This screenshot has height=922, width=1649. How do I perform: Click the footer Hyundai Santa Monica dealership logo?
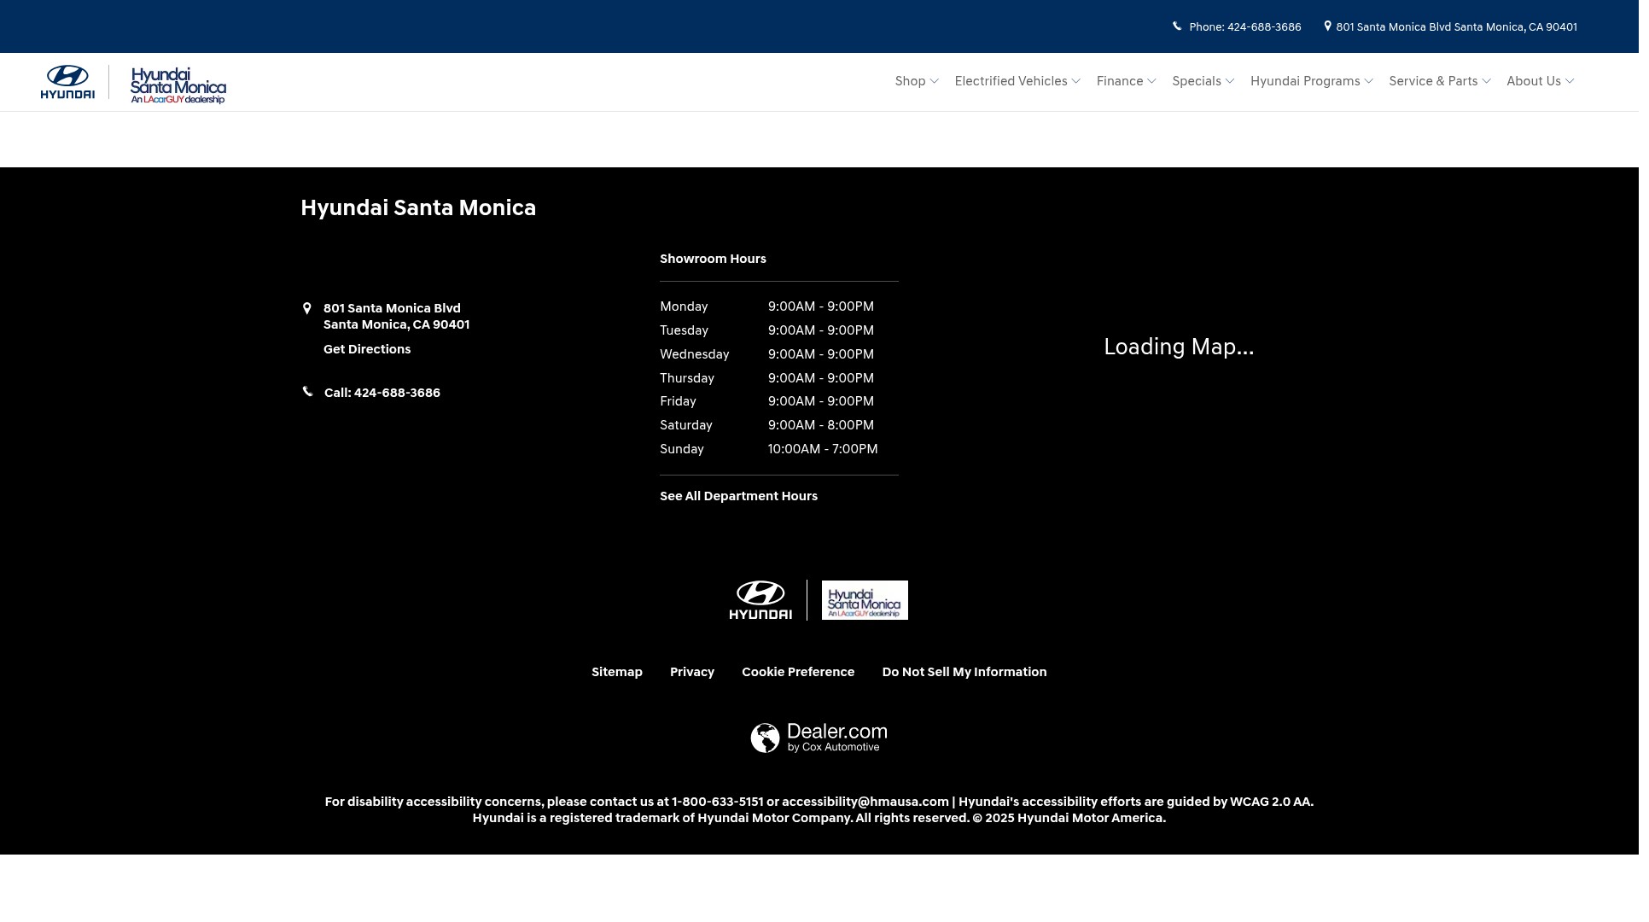click(x=865, y=600)
